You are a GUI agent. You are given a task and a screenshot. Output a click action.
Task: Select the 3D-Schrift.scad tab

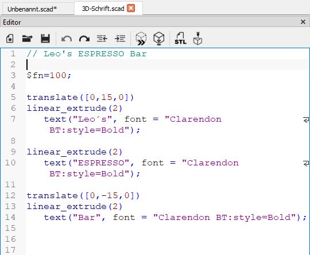[x=103, y=9]
